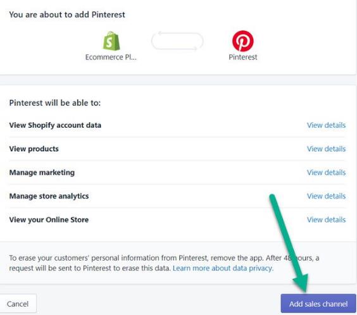
Task: Click the Add sales channel button
Action: 318,304
